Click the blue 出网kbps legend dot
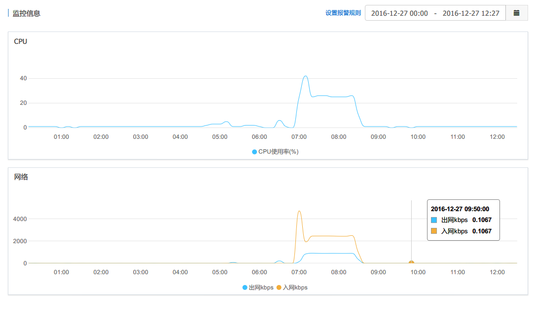The width and height of the screenshot is (535, 317). tap(245, 287)
